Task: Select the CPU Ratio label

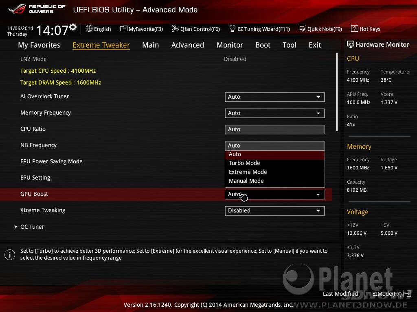Action: tap(33, 129)
